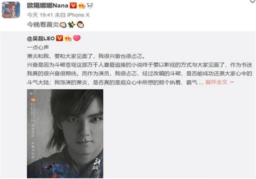This screenshot has height=179, width=256.
Task: Click the crown icon beside 吴磊LEO
Action: [68, 38]
